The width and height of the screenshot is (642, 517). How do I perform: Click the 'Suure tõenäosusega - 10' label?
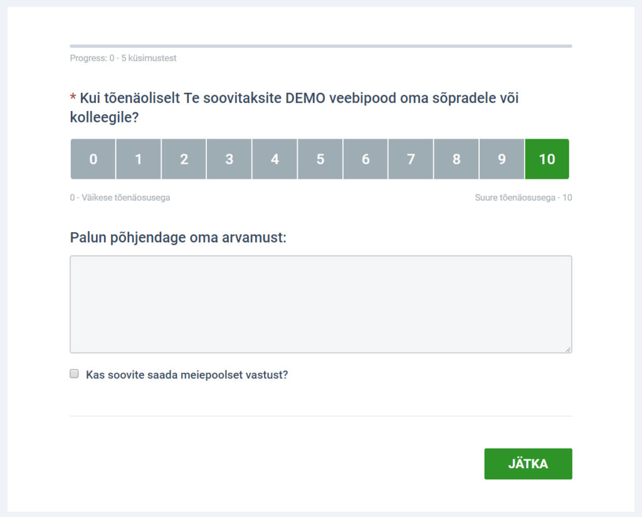(x=524, y=198)
